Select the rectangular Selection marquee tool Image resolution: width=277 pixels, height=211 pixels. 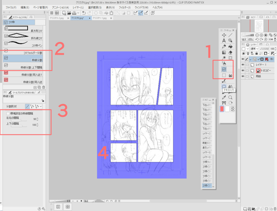click(224, 75)
